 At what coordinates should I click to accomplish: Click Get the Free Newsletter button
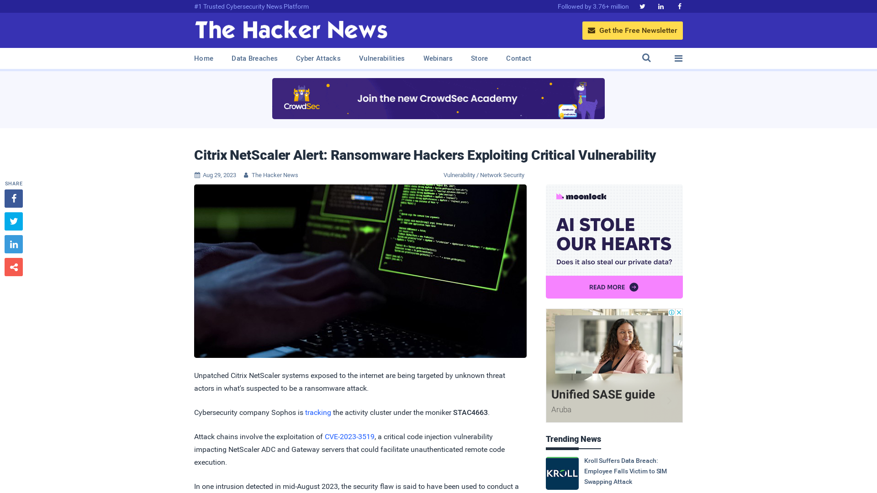point(633,30)
